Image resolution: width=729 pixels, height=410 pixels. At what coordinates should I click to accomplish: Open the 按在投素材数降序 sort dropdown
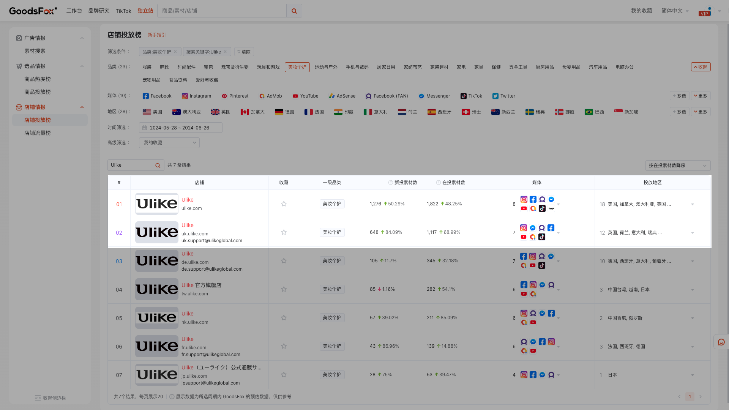678,166
